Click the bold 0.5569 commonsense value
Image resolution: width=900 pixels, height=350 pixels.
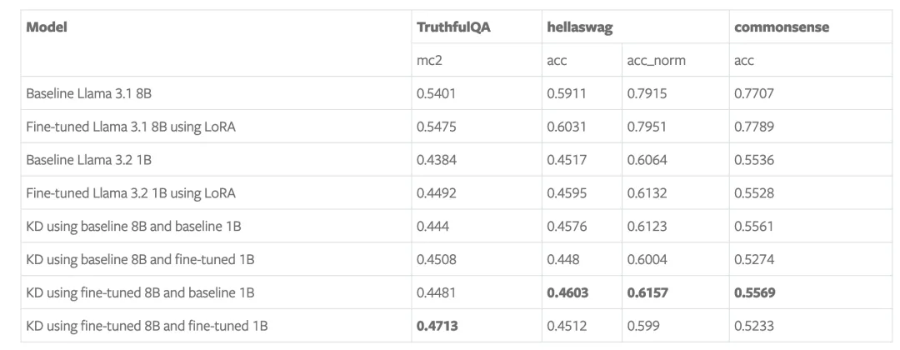tap(755, 292)
